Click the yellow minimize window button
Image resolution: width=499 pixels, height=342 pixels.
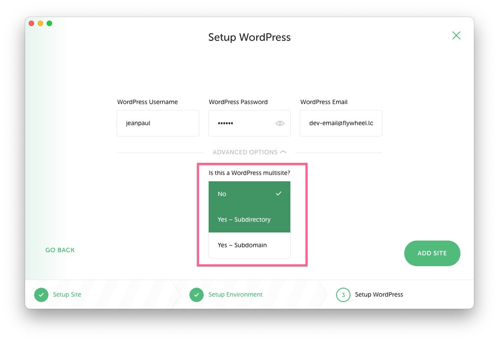(40, 23)
